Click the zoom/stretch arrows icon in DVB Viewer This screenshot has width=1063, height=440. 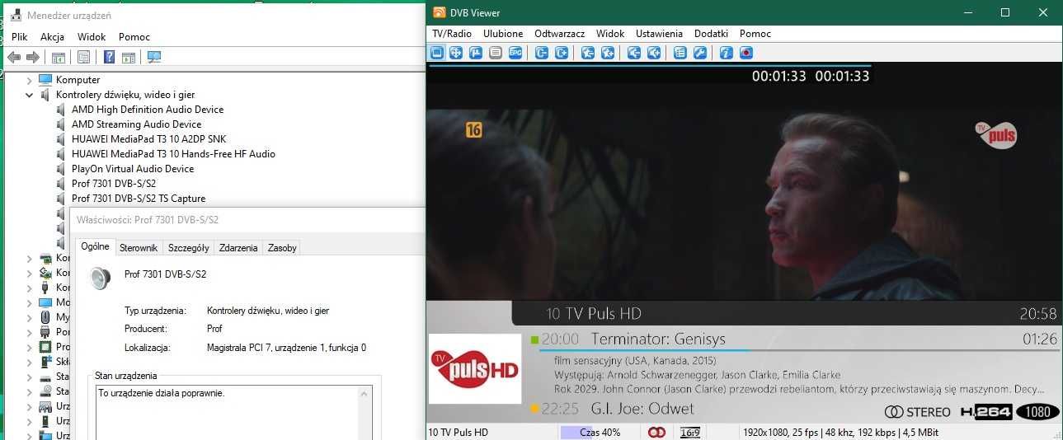pyautogui.click(x=456, y=53)
